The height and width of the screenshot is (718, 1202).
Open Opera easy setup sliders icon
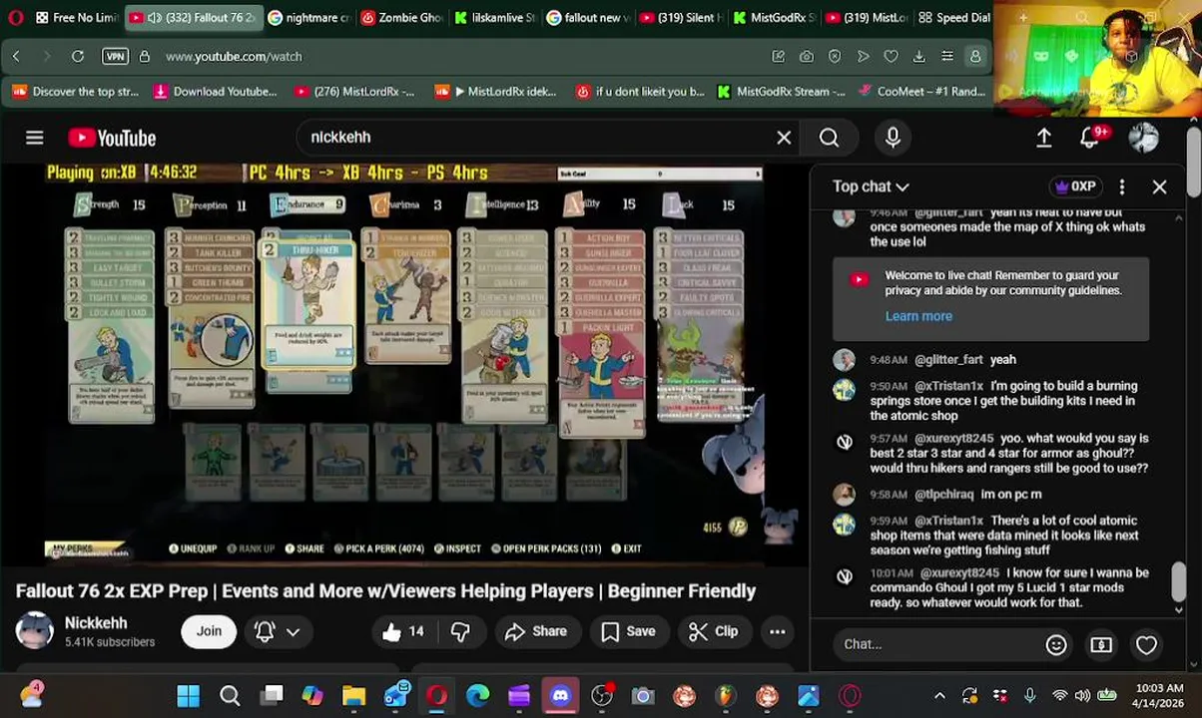pos(946,57)
